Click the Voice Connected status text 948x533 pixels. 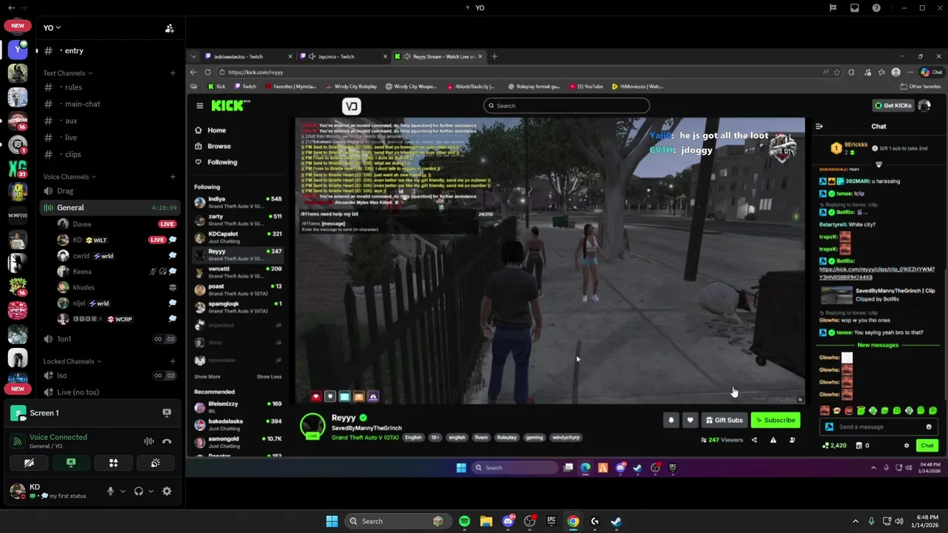coord(58,437)
